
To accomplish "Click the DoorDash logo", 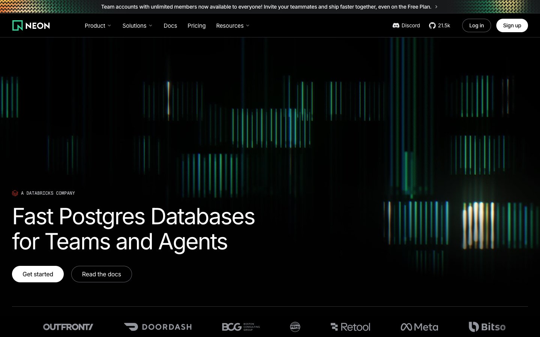I will tap(158, 327).
